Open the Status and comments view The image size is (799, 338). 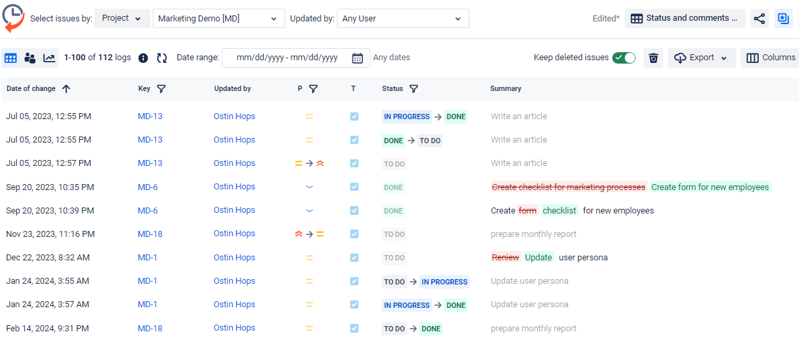684,19
